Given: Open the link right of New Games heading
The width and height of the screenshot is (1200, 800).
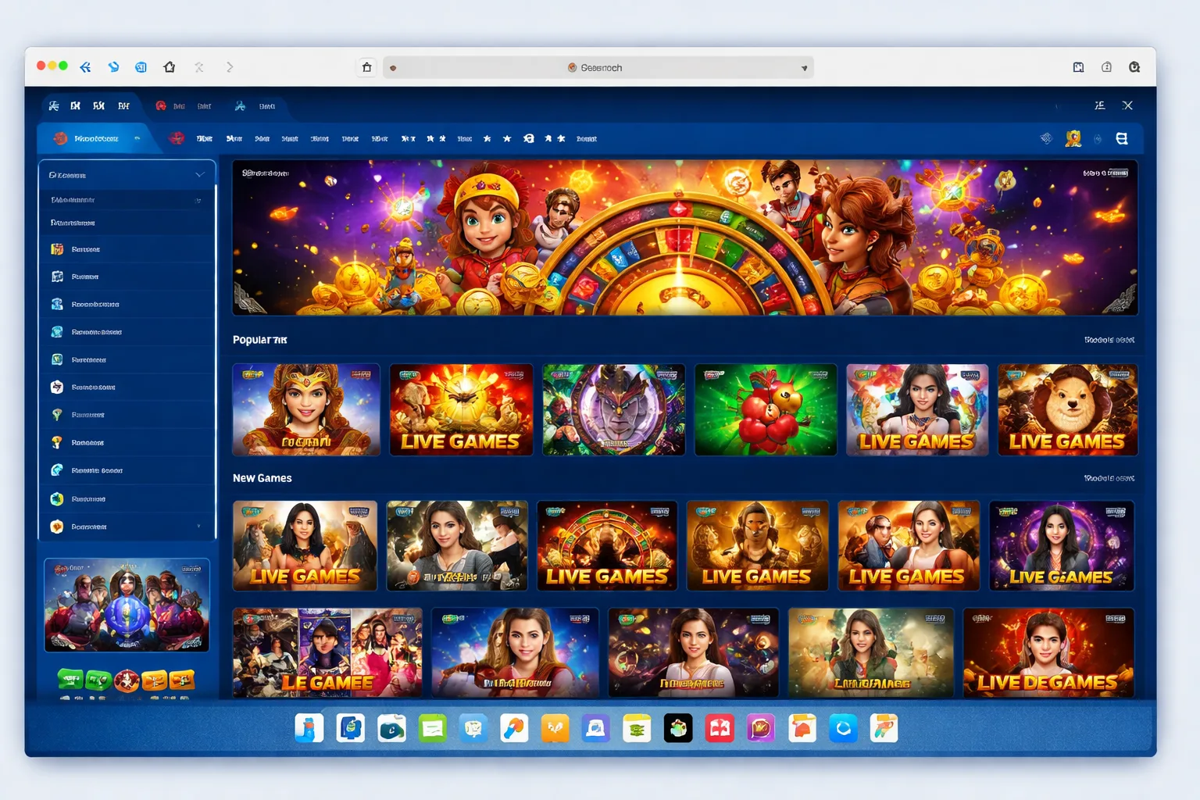Looking at the screenshot, I should click(1109, 478).
